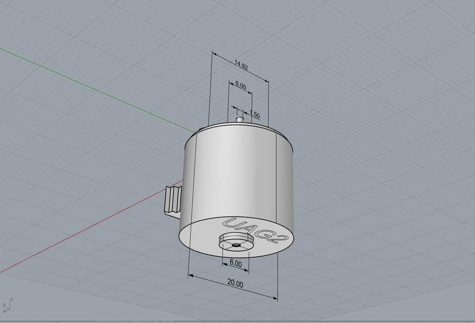
Task: Click the lower 6.00 dimension text
Action: coord(236,263)
